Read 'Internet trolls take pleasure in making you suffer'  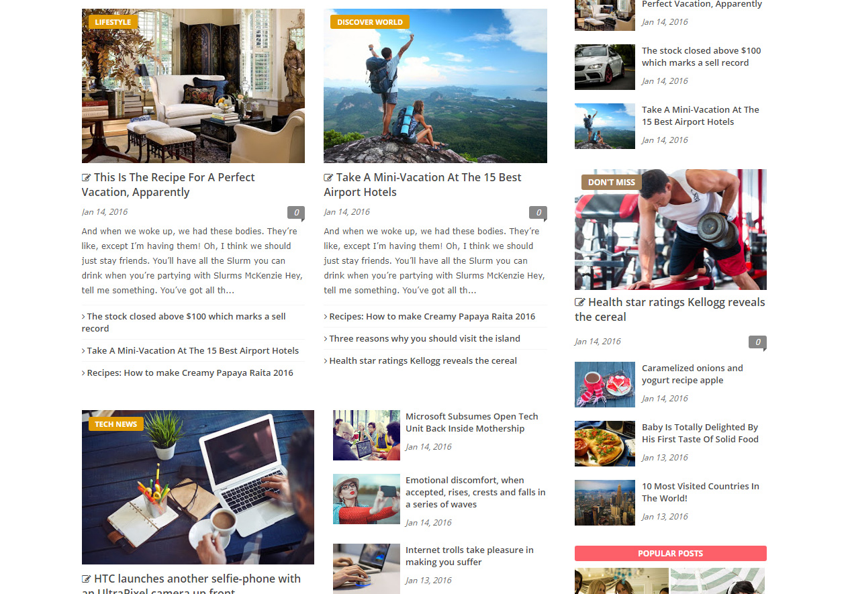(469, 556)
